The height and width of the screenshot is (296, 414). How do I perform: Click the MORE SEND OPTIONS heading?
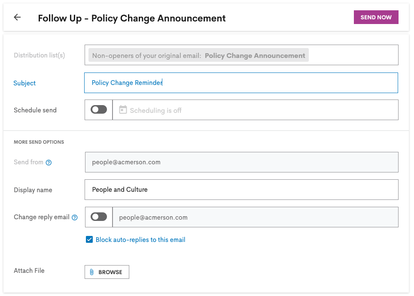[39, 142]
